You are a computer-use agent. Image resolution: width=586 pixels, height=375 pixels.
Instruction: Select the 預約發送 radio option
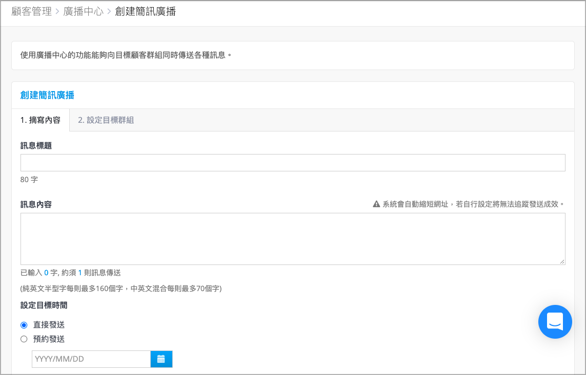point(24,339)
